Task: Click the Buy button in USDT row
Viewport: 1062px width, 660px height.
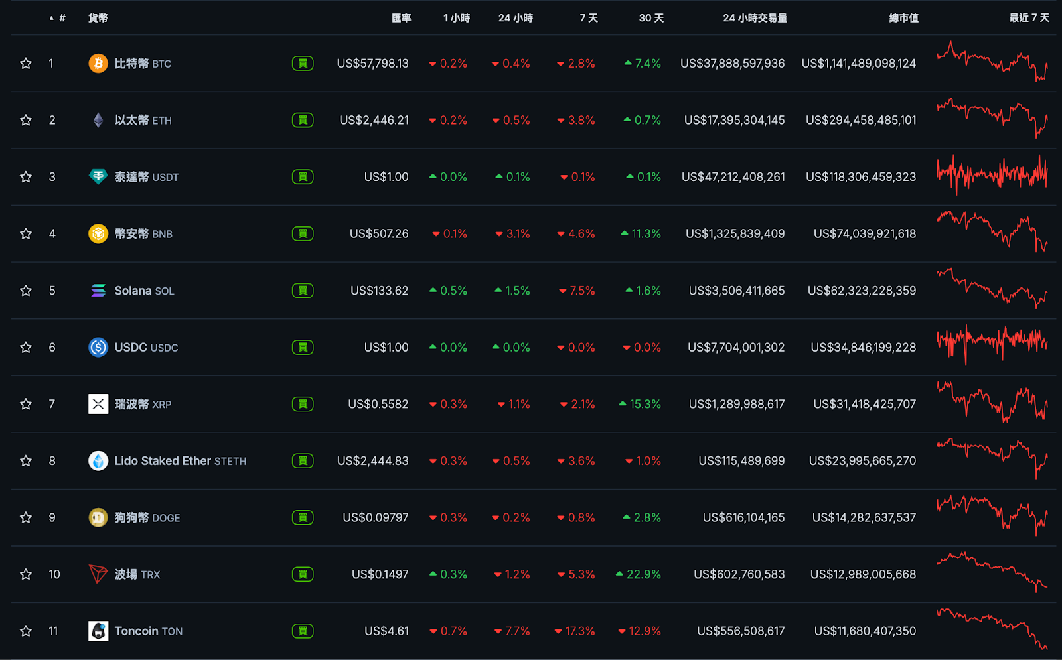Action: click(x=303, y=177)
